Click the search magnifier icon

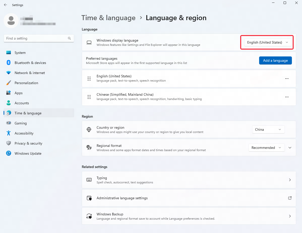(x=69, y=38)
